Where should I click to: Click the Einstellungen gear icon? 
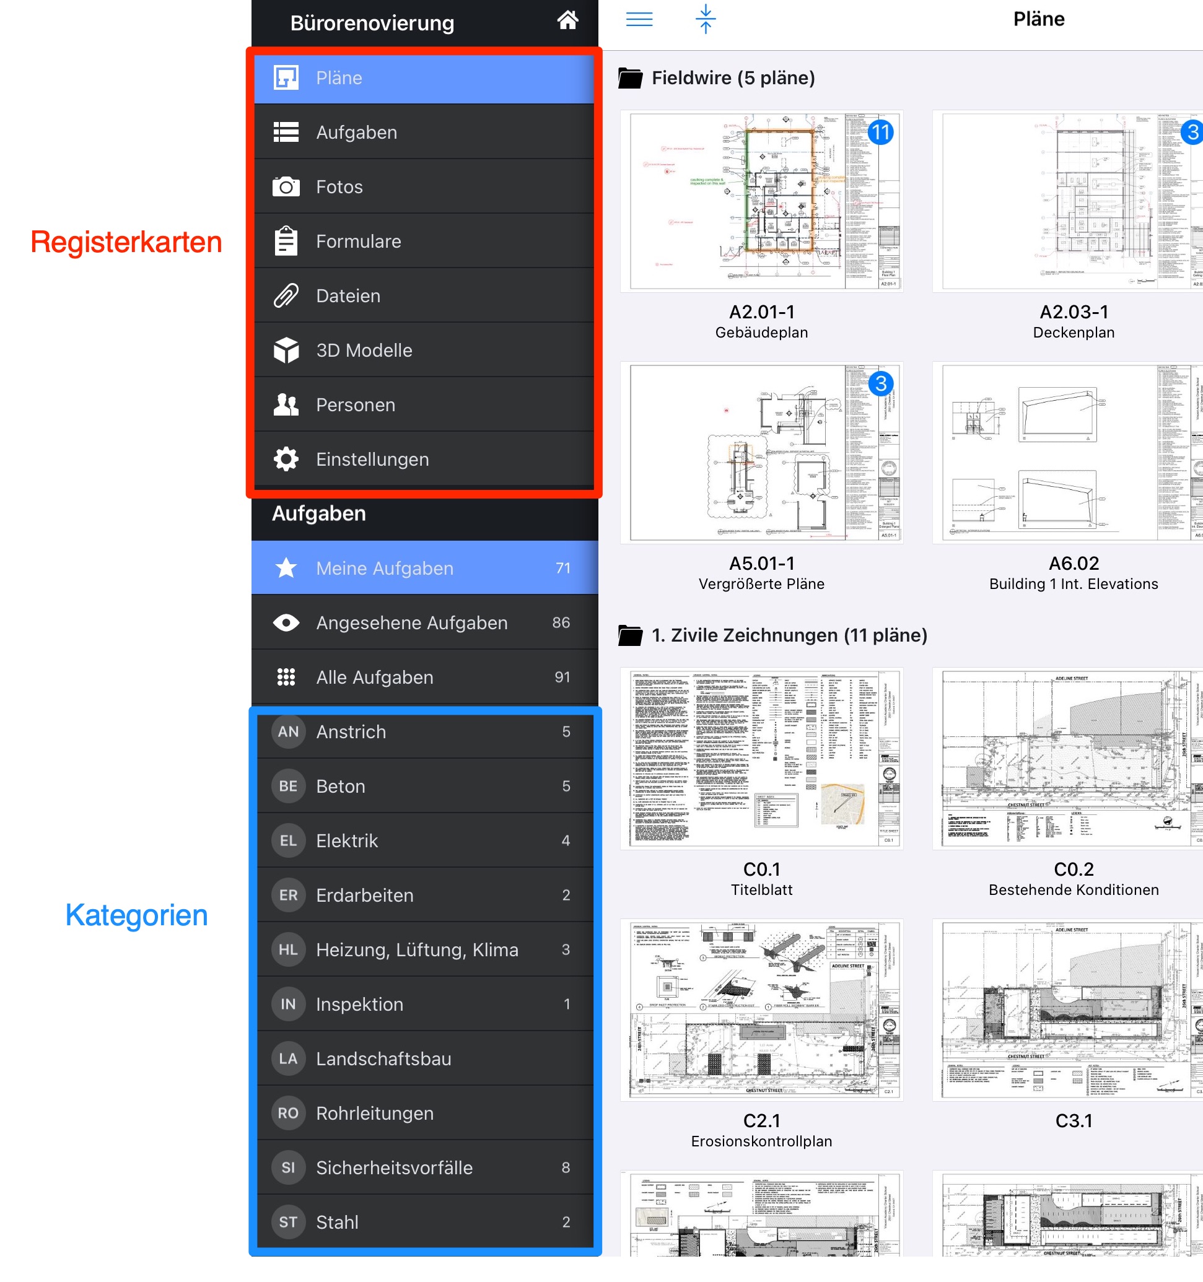click(x=286, y=459)
